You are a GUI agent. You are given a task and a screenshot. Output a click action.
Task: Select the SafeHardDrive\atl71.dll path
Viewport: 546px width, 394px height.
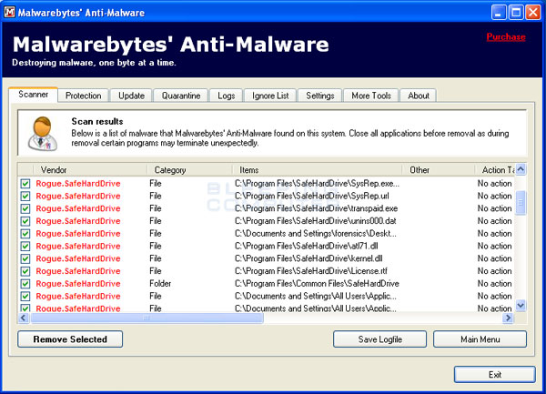[x=307, y=246]
